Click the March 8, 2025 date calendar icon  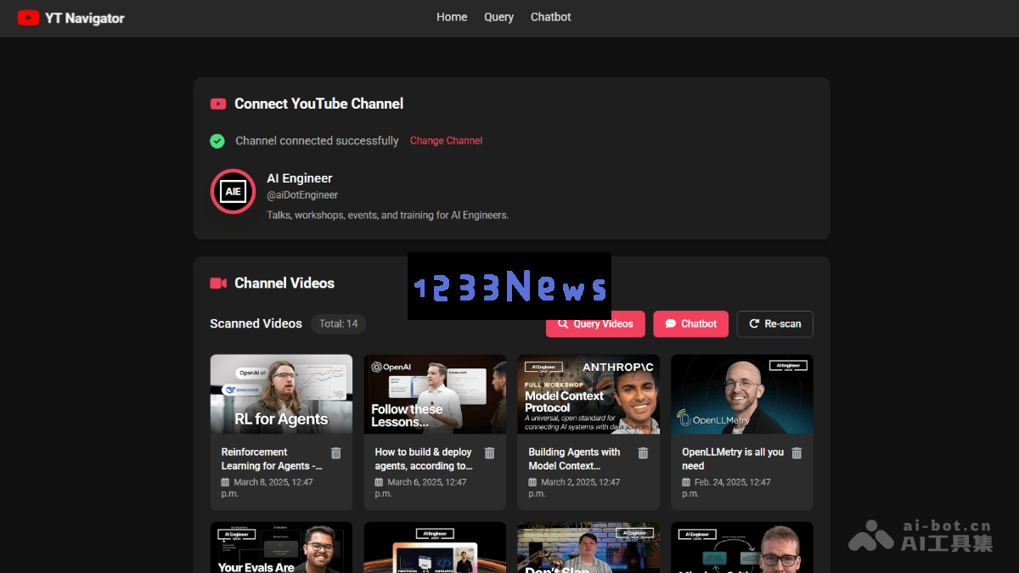coord(225,482)
